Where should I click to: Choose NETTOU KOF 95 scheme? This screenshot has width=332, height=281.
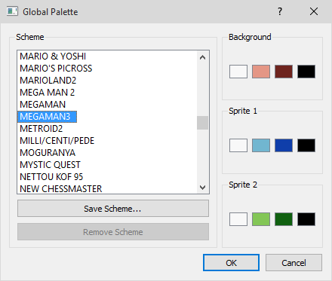click(x=51, y=177)
